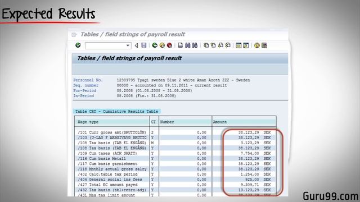360x202 pixels.
Task: Click the amount '7.754,00' cell
Action: 250,153
